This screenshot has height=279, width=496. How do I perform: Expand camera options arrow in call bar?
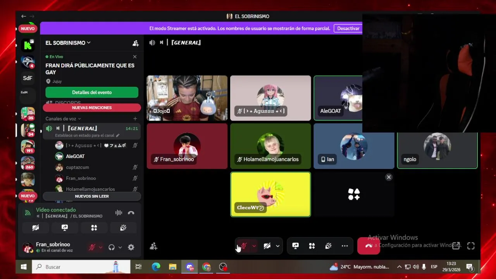pyautogui.click(x=277, y=246)
